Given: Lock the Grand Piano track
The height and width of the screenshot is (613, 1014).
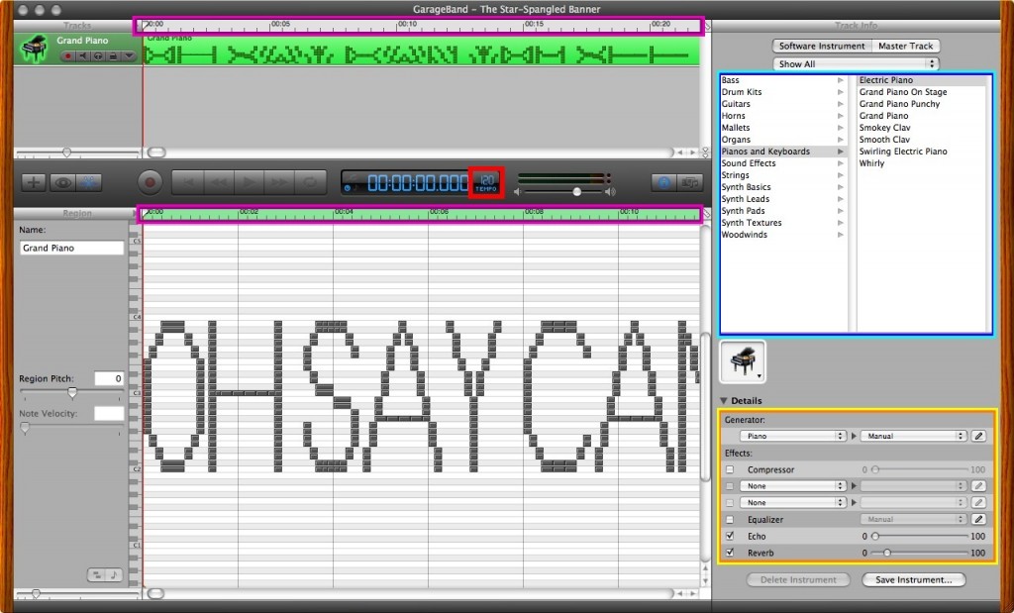Looking at the screenshot, I should [112, 56].
